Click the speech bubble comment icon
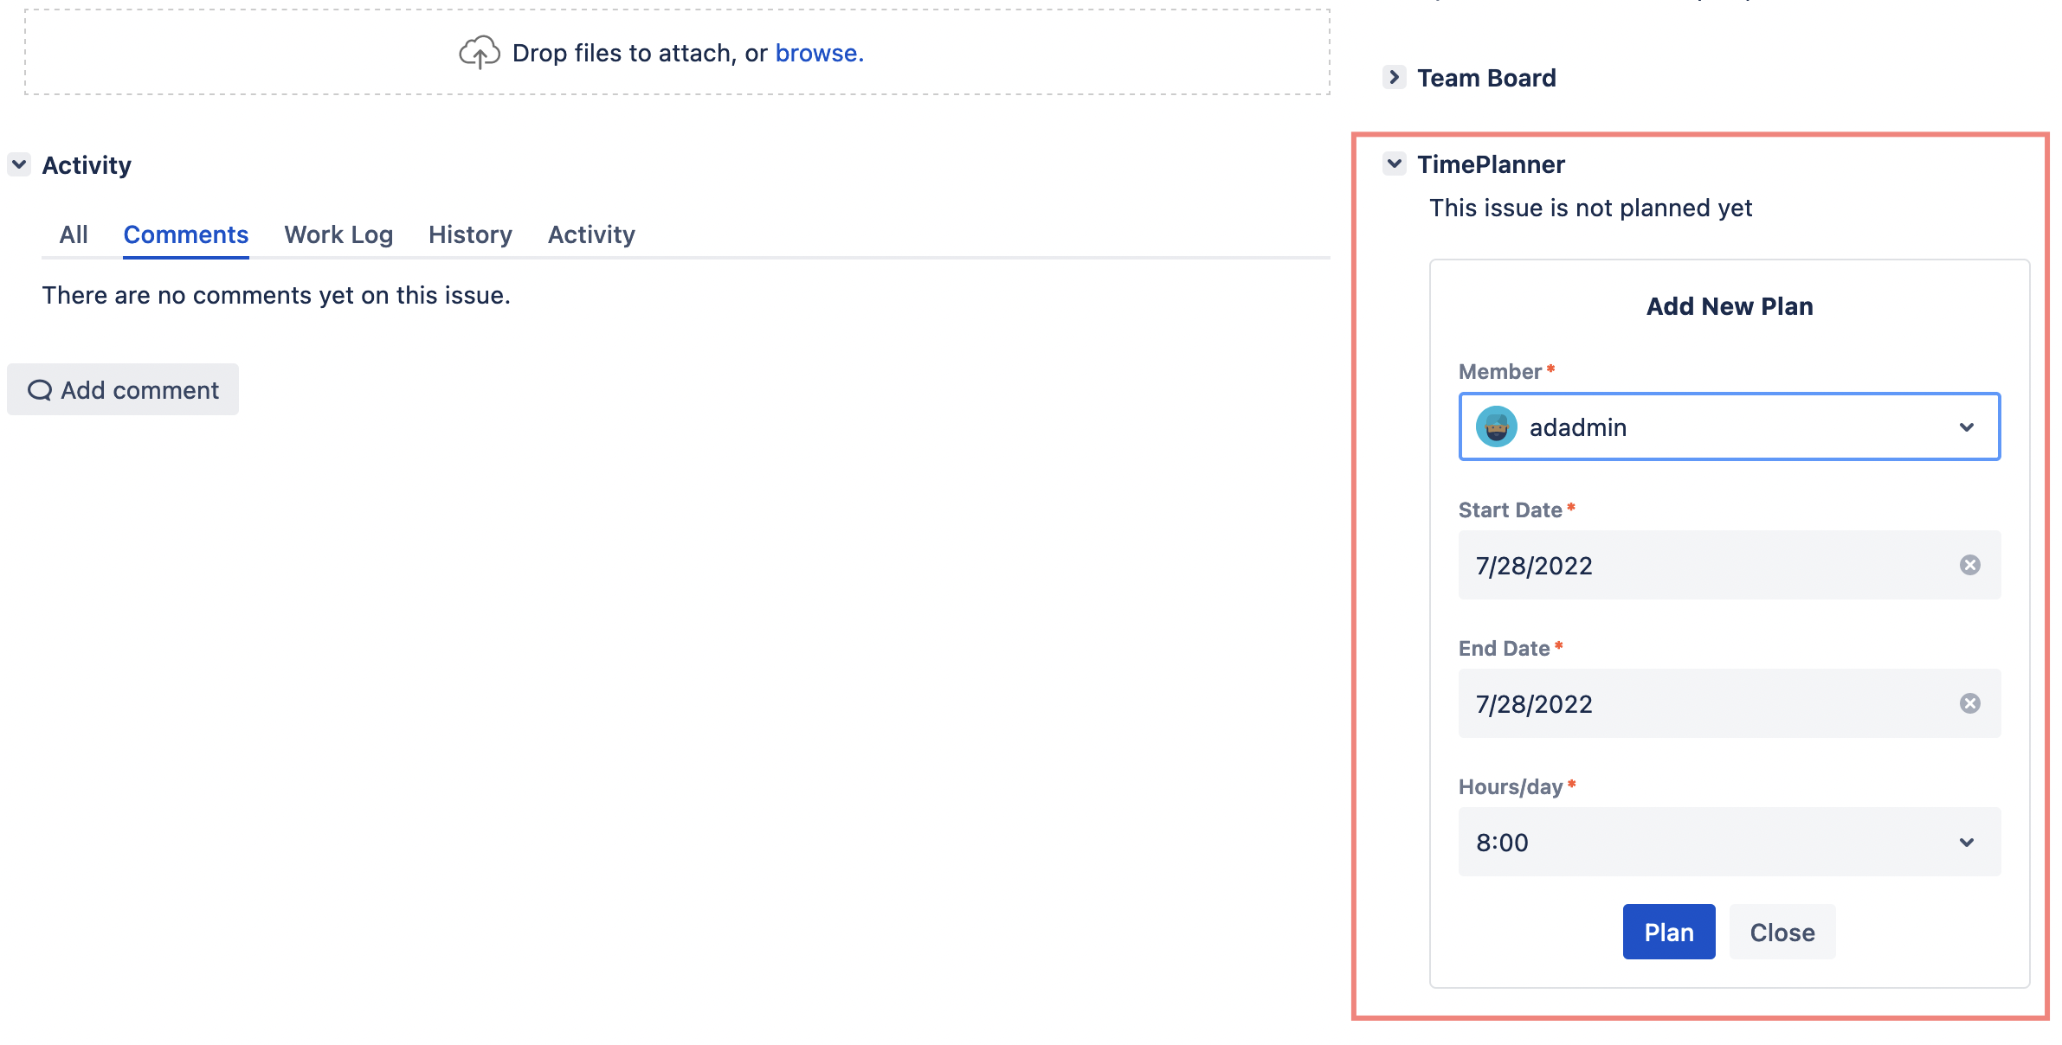 (x=40, y=390)
